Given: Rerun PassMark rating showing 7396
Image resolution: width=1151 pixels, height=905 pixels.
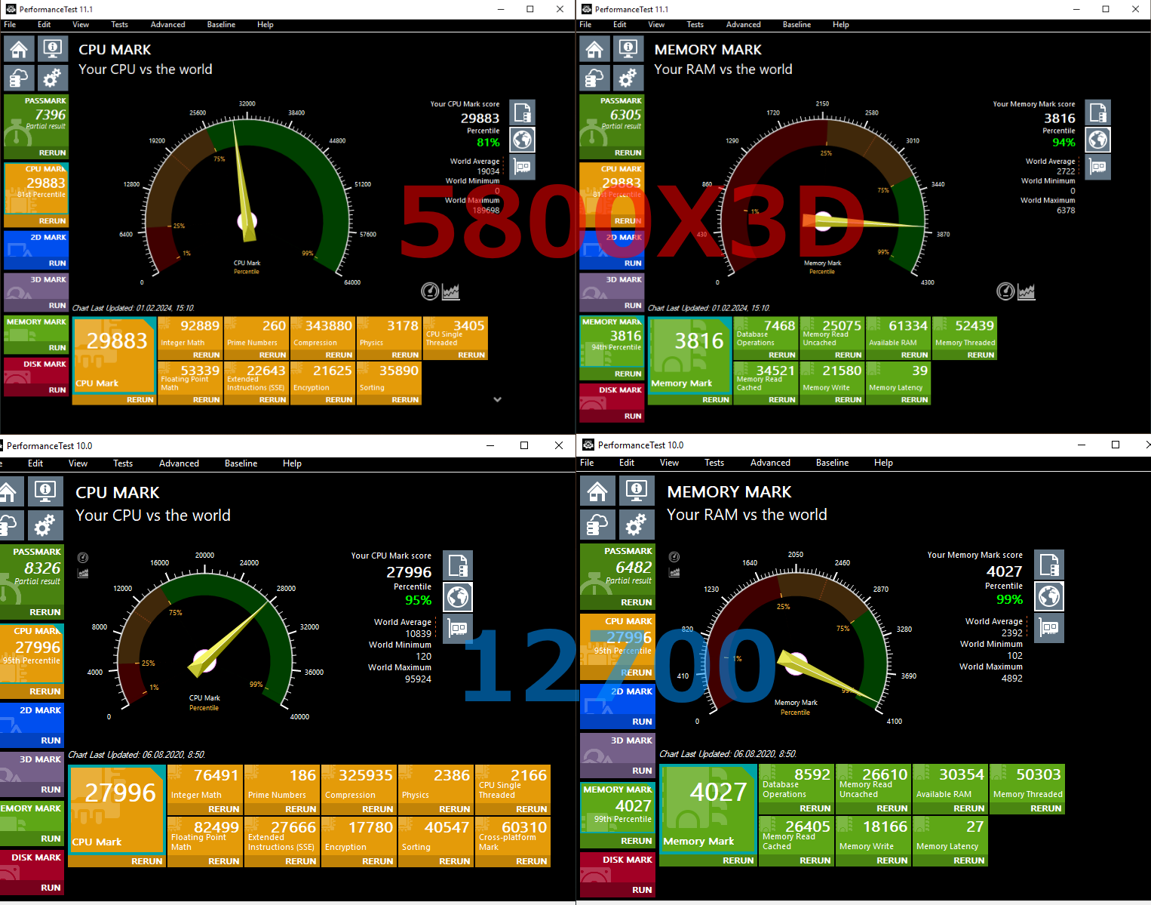Looking at the screenshot, I should (x=52, y=152).
